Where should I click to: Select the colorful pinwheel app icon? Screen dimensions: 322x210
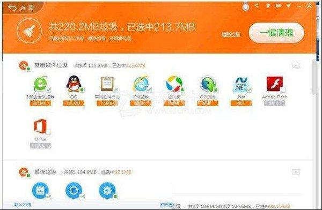(x=174, y=84)
